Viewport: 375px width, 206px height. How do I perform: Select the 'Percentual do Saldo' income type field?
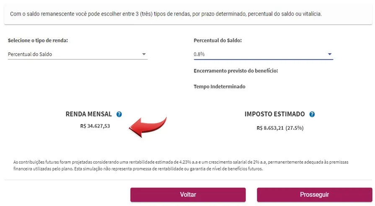[78, 54]
